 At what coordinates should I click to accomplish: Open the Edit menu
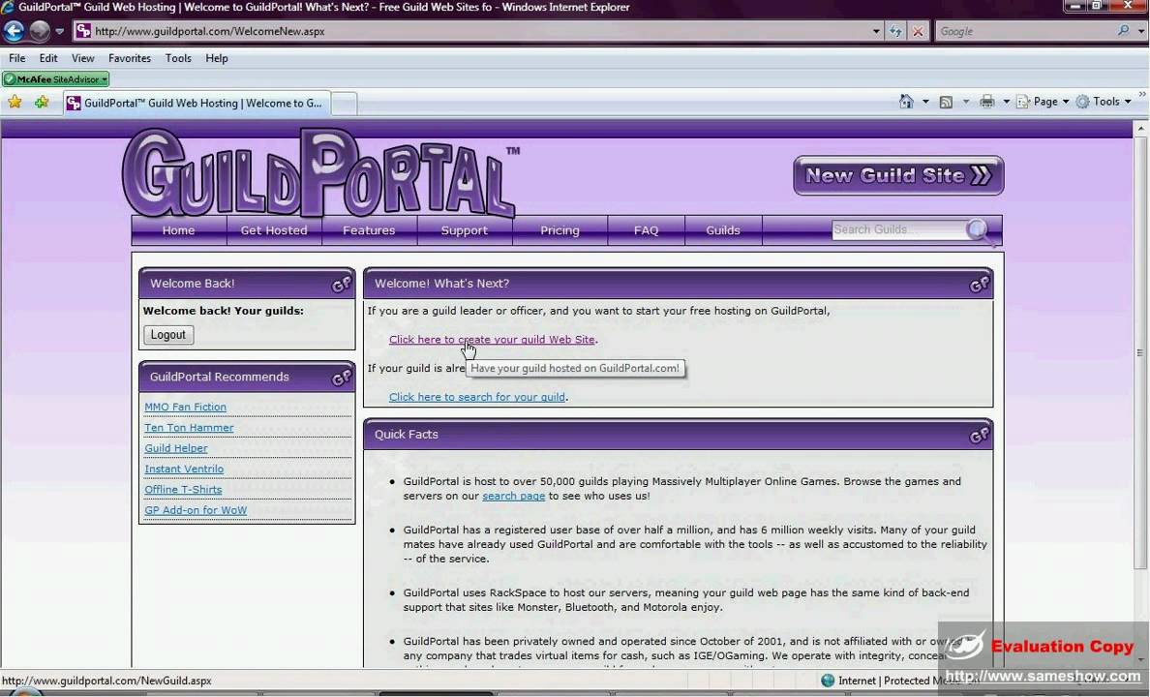[48, 58]
